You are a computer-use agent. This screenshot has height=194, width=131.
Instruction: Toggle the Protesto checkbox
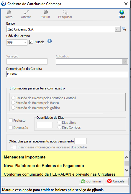click(x=11, y=121)
